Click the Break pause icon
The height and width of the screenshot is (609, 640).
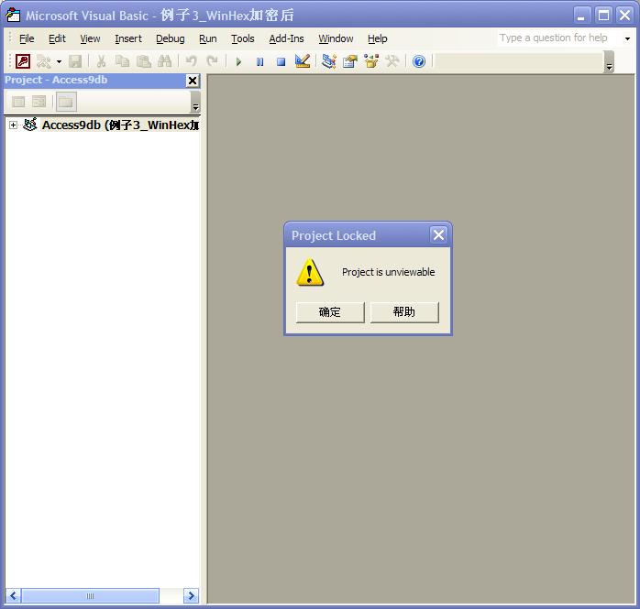click(260, 61)
